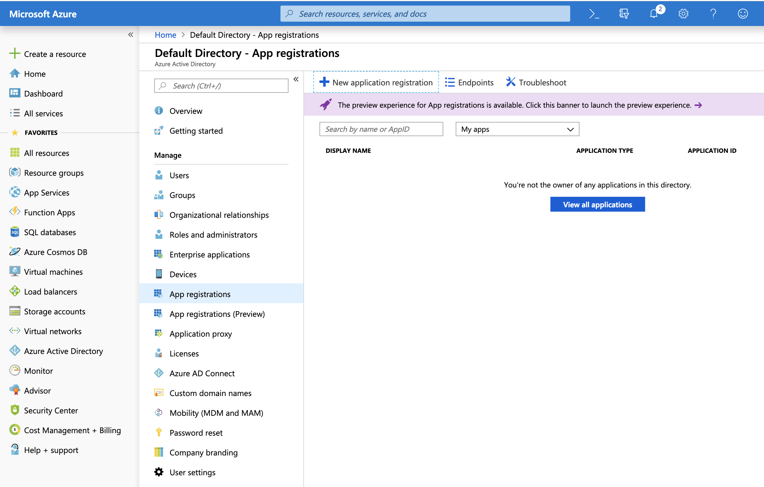Focus the Search by name or AppID field
Viewport: 764px width, 487px height.
tap(381, 129)
